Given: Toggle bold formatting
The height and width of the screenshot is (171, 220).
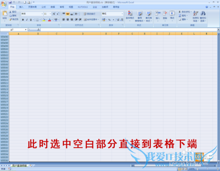Looking at the screenshot, I should point(23,20).
